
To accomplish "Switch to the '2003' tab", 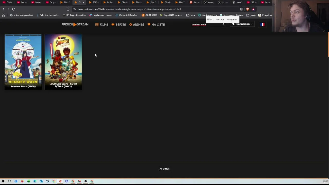I will (x=94, y=2).
